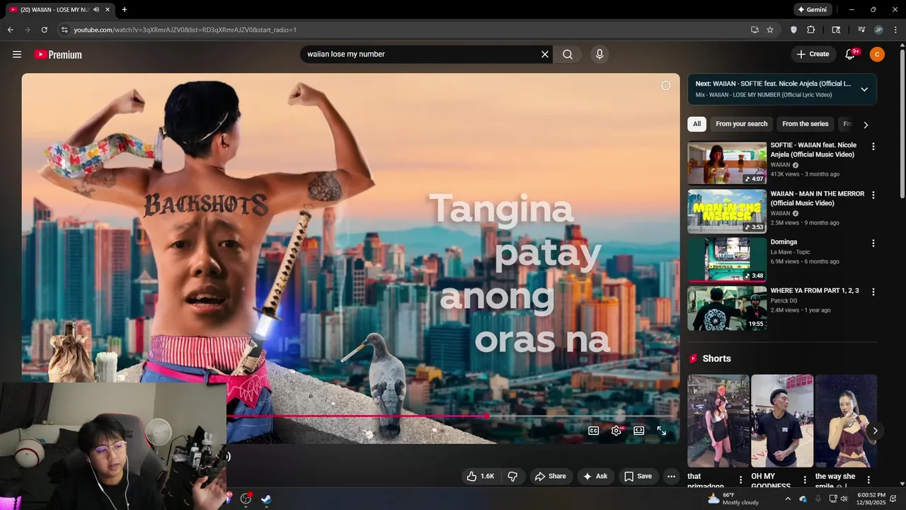Open the JP Chrome profile avatar
The width and height of the screenshot is (906, 510).
pos(878,30)
